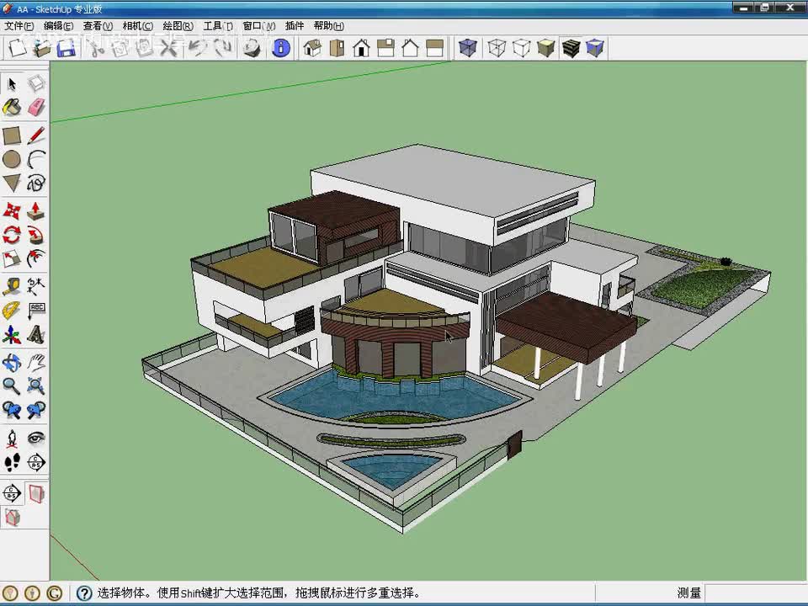
Task: Open the 查看(V) menu
Action: (x=98, y=26)
